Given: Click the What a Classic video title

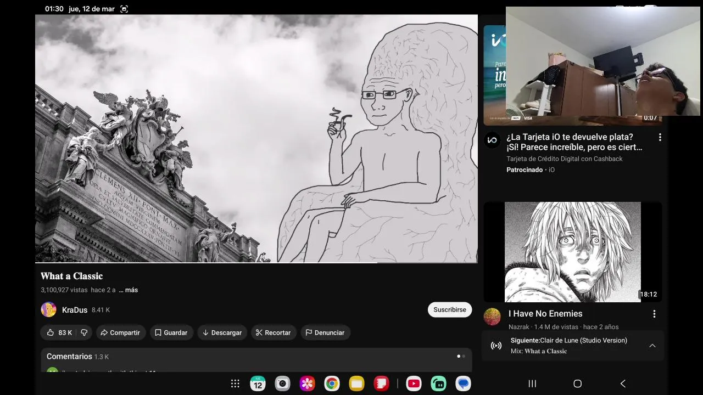Looking at the screenshot, I should click(x=72, y=276).
